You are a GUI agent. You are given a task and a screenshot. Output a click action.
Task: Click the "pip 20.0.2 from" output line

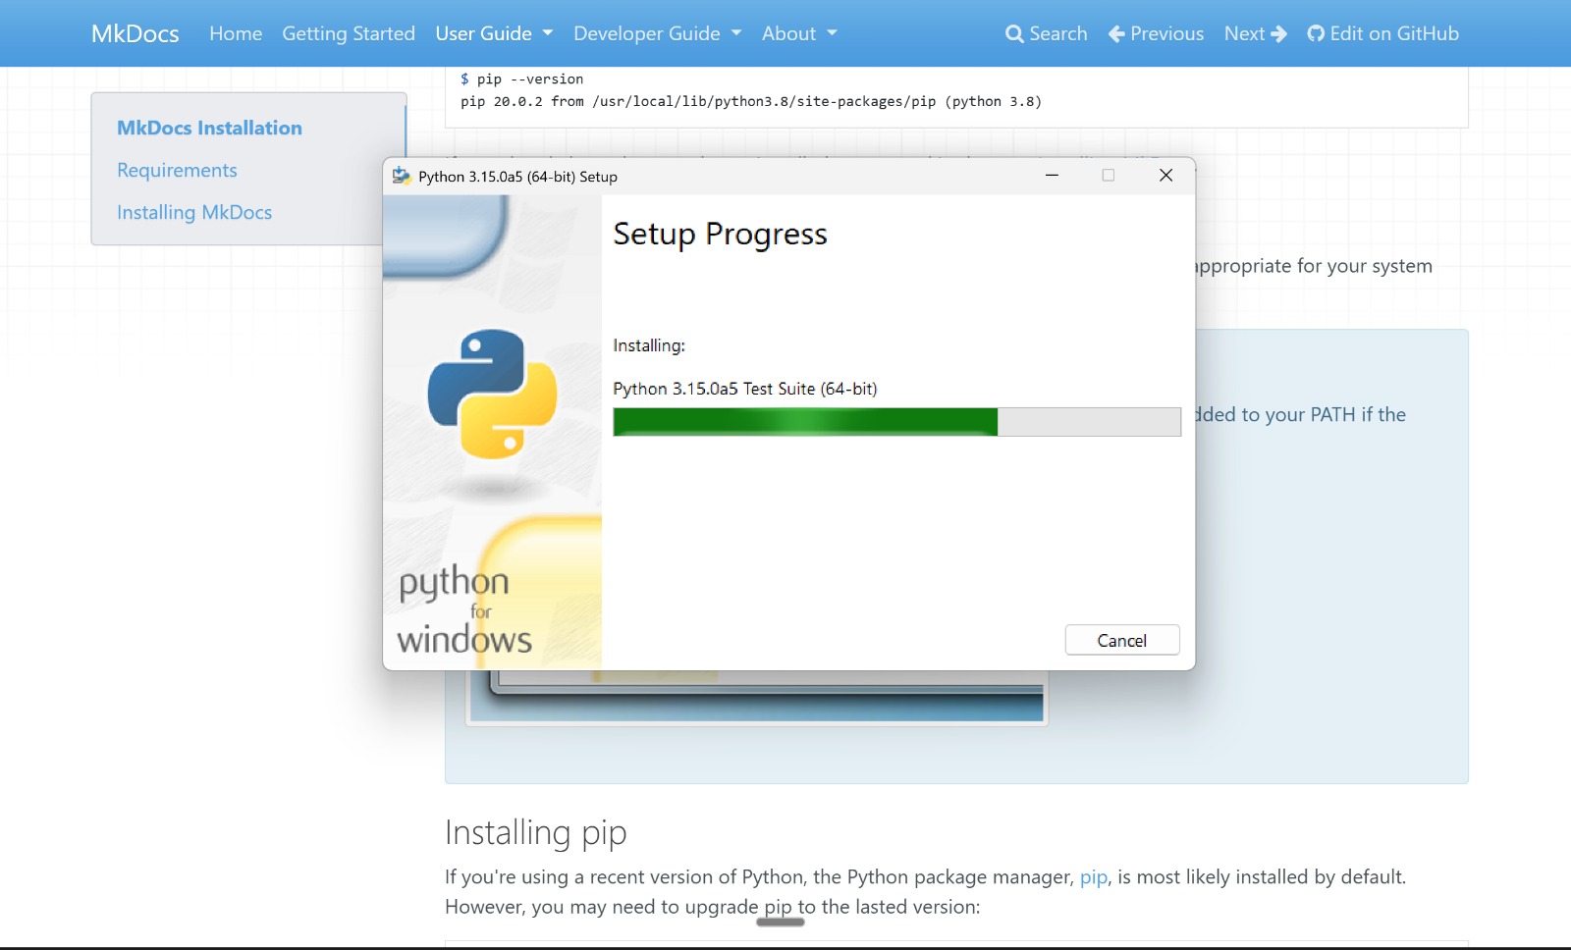751,101
